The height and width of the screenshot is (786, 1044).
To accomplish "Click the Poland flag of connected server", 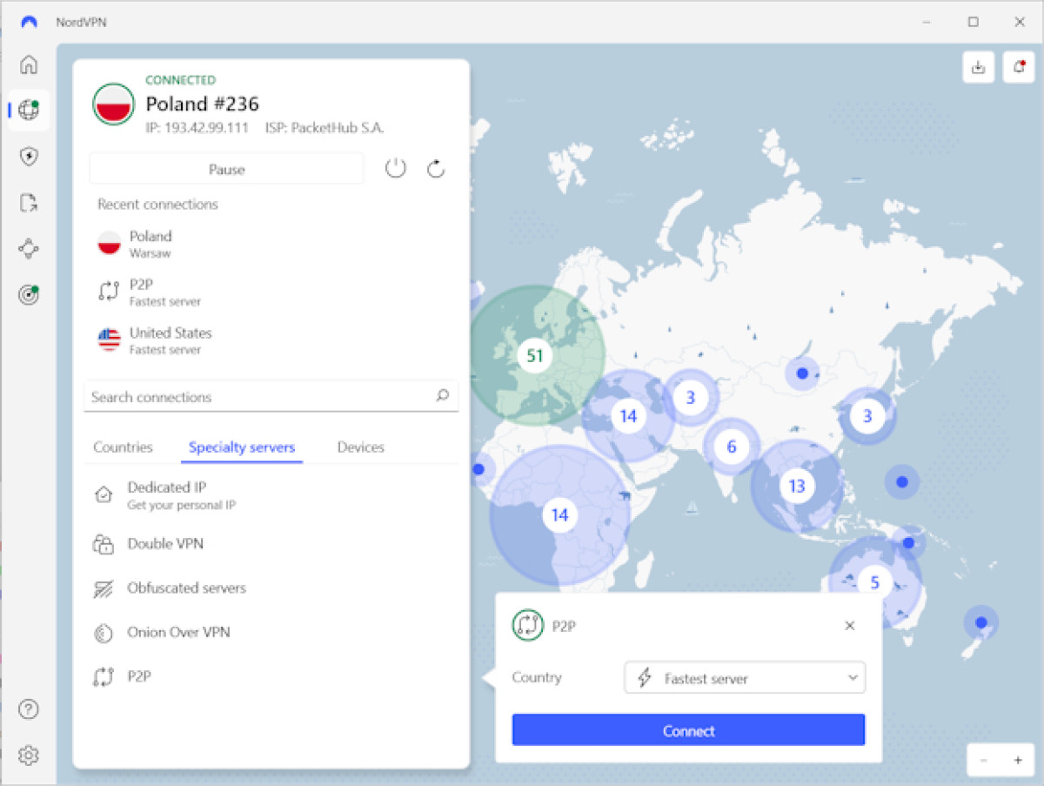I will point(113,104).
